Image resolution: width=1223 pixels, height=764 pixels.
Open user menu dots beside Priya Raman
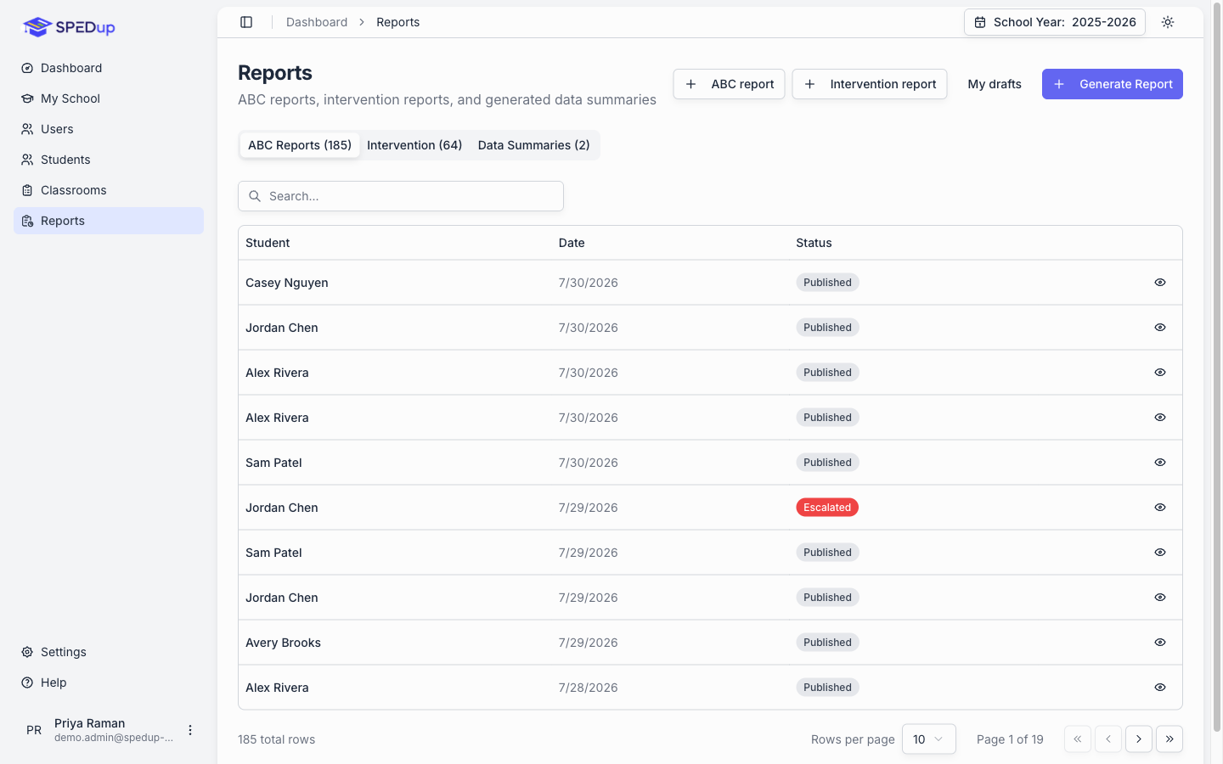190,730
